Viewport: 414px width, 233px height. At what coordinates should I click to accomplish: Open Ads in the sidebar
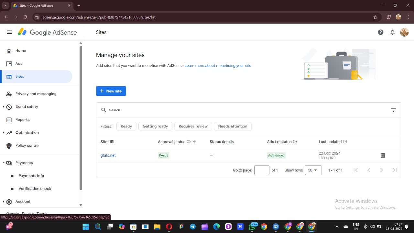36,63
